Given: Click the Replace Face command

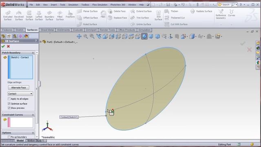Looking at the screenshot, I should [x=117, y=18].
